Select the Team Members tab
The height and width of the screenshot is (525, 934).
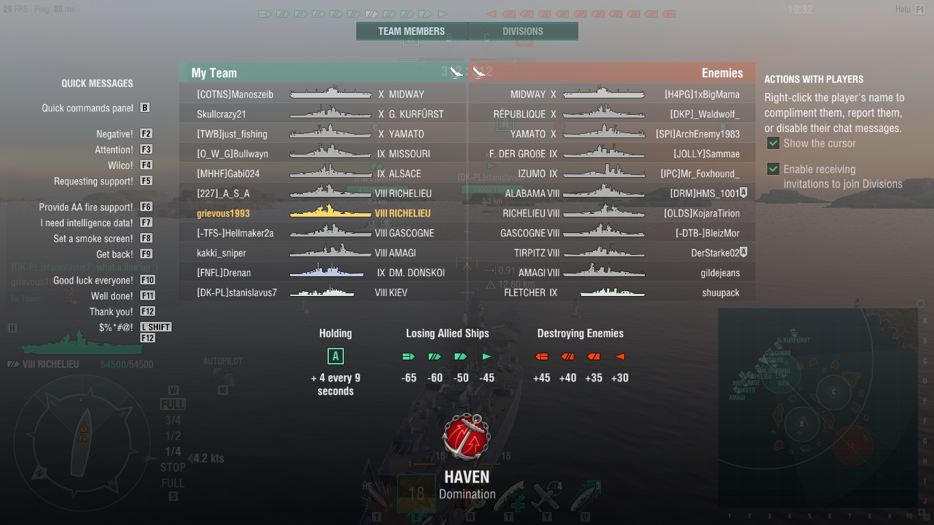(x=412, y=31)
